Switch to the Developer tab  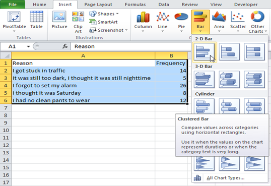(246, 5)
